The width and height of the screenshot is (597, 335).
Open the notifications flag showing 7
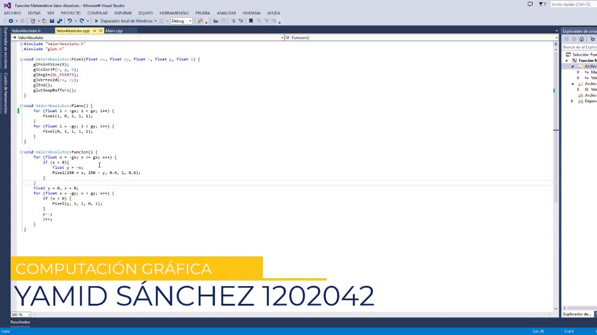pyautogui.click(x=542, y=4)
